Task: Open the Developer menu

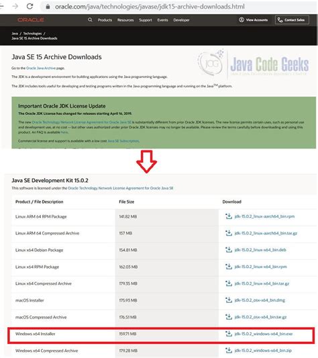Action: pyautogui.click(x=181, y=20)
